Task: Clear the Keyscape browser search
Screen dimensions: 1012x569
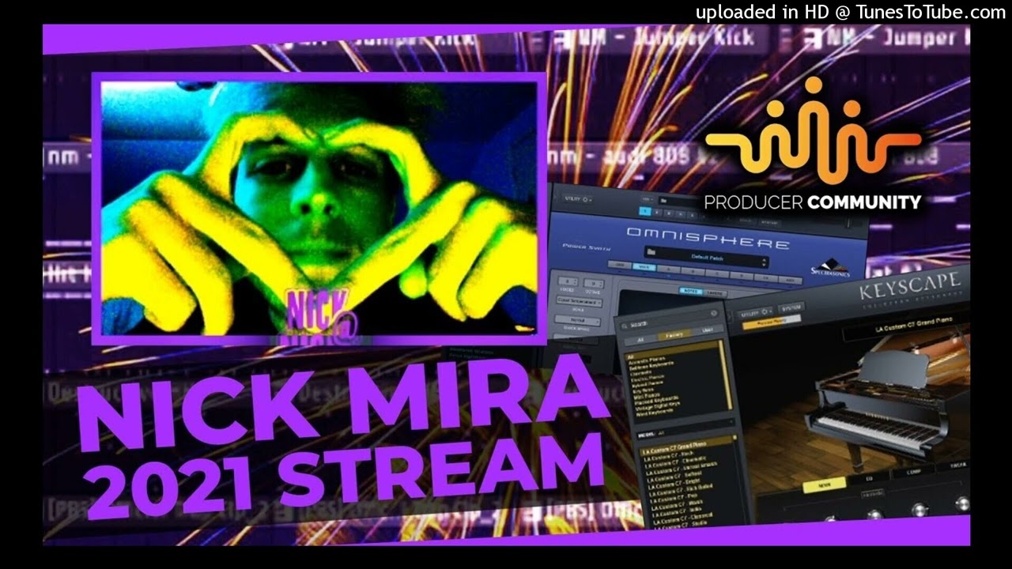Action: point(714,314)
